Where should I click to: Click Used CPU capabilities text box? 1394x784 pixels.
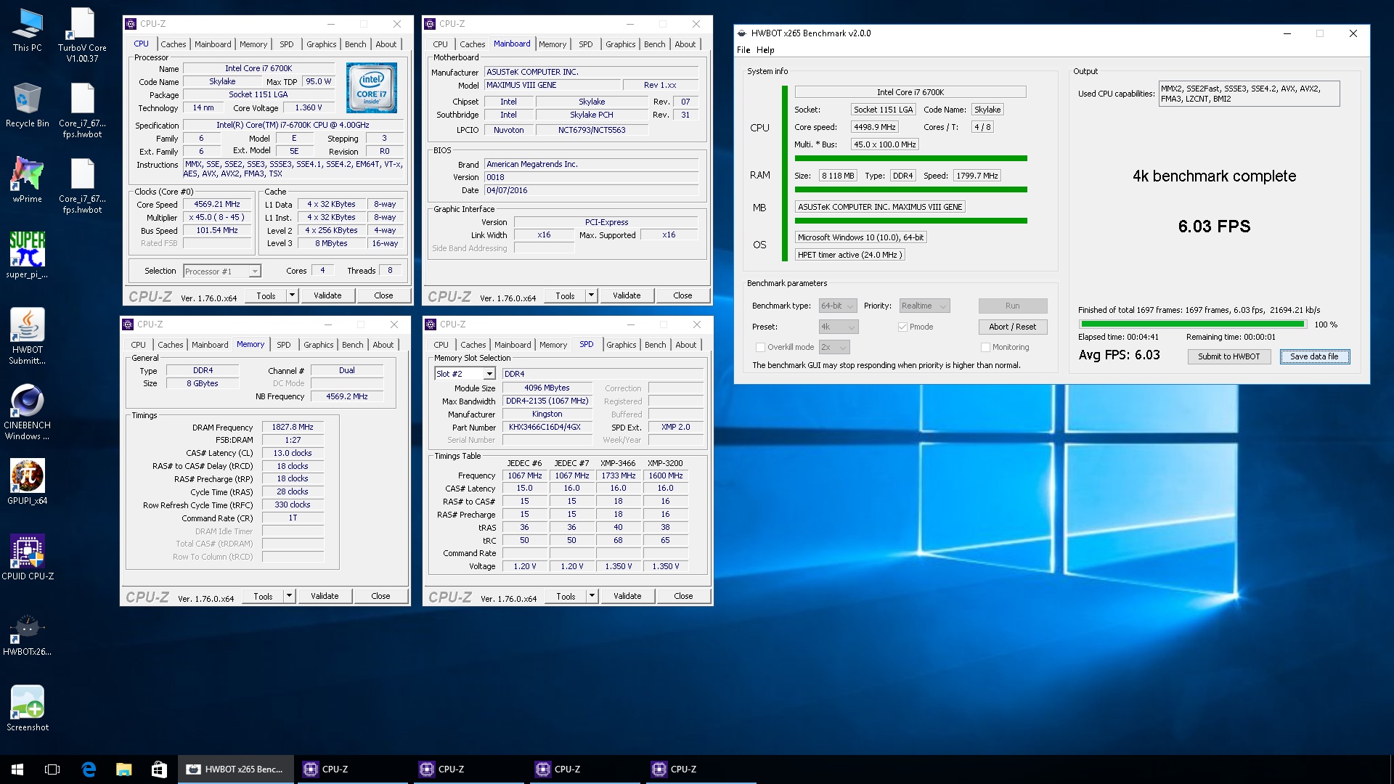click(x=1249, y=94)
